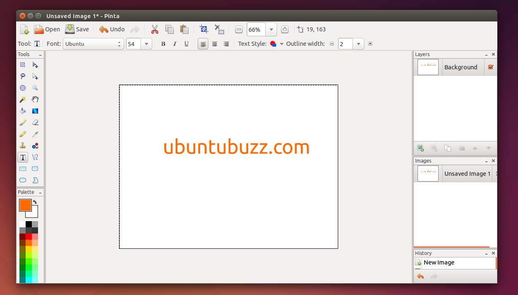Copy using the toolbar copy icon
Viewport: 518px width, 295px height.
[169, 29]
